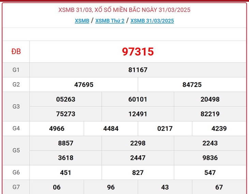This screenshot has width=249, height=194.
Task: Select G2 result 47695
Action: coord(84,85)
